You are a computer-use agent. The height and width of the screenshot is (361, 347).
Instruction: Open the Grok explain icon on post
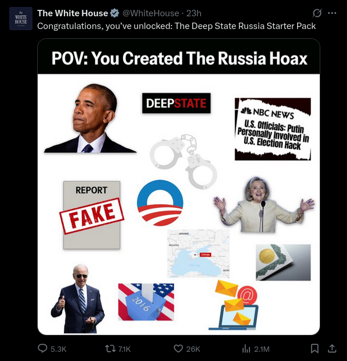(317, 13)
